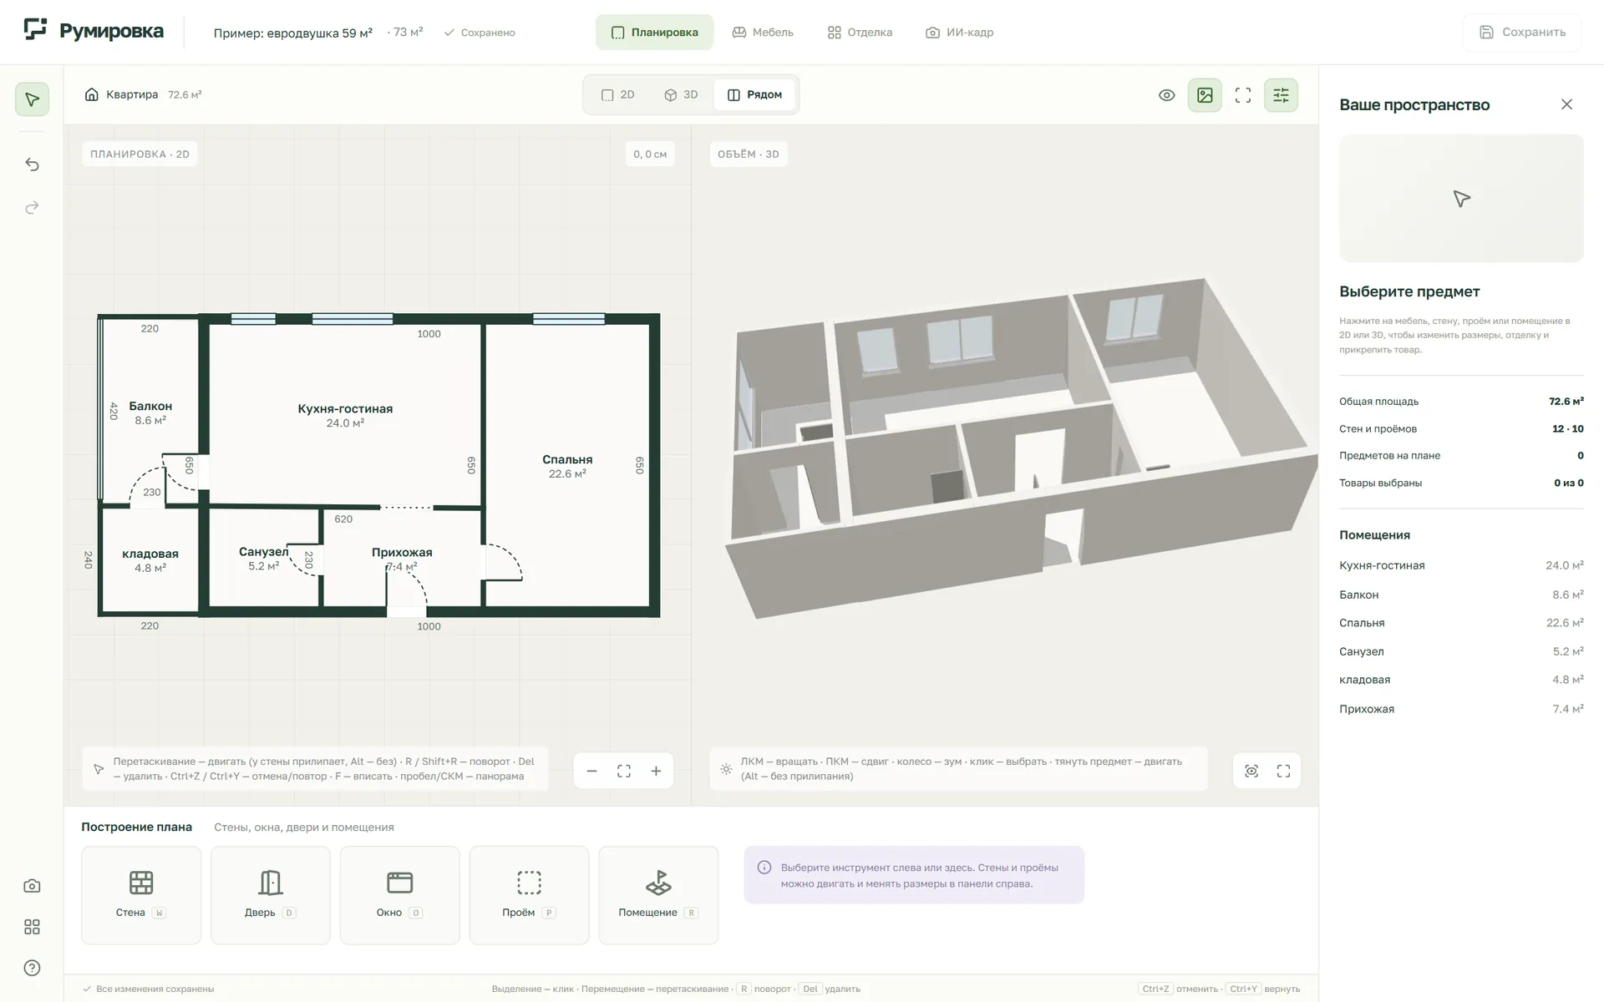Image resolution: width=1604 pixels, height=1002 pixels.
Task: Open the grid apps icon in sidebar
Action: point(32,927)
